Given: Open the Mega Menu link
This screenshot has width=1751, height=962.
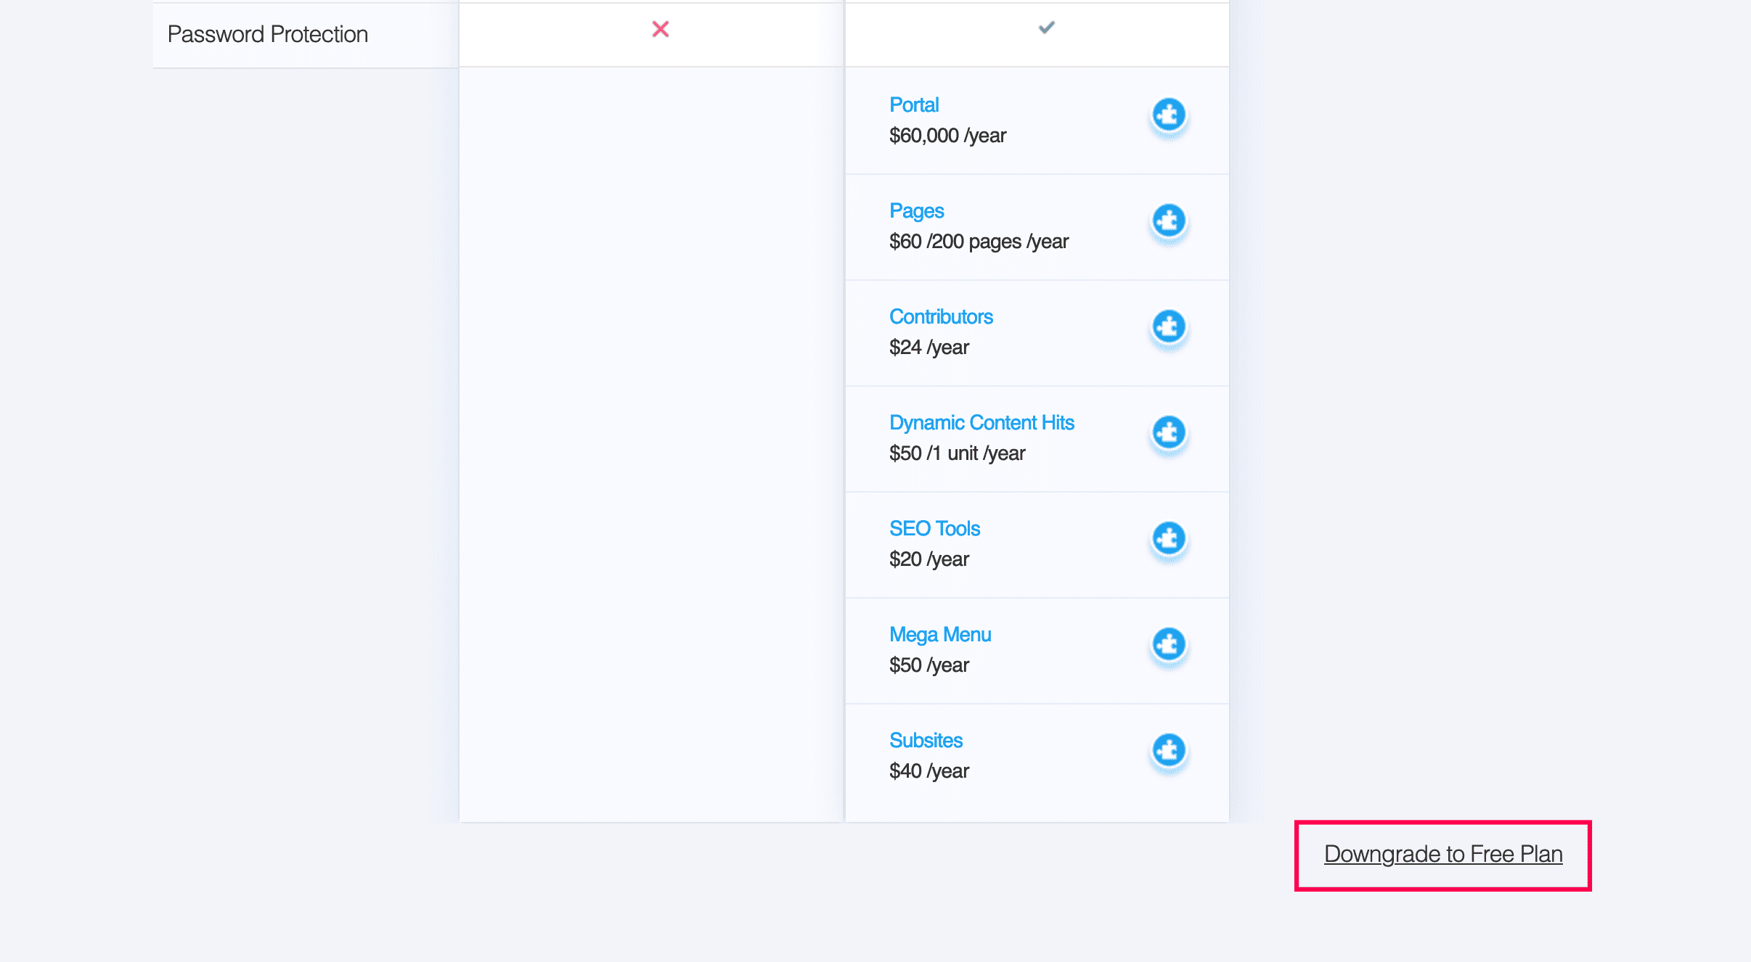Looking at the screenshot, I should 940,635.
